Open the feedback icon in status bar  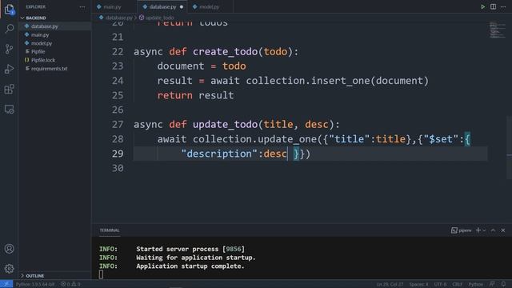coord(492,284)
